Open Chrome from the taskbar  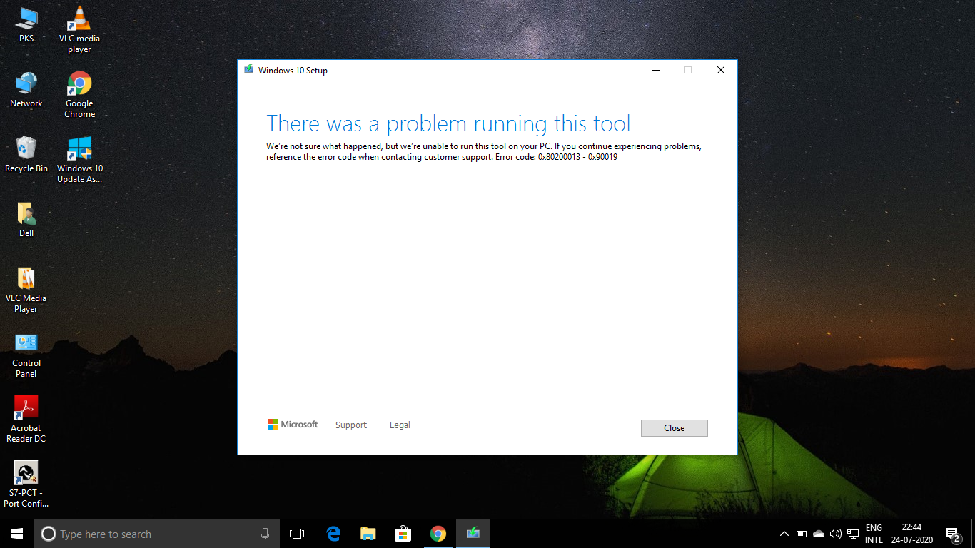click(x=438, y=534)
